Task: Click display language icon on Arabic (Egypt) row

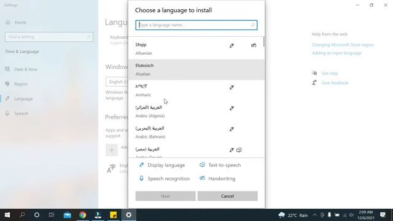Action: [x=232, y=150]
